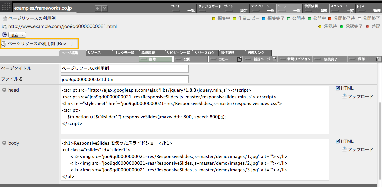This screenshot has height=187, width=382.
Task: Click into the head code textarea
Action: (195, 110)
